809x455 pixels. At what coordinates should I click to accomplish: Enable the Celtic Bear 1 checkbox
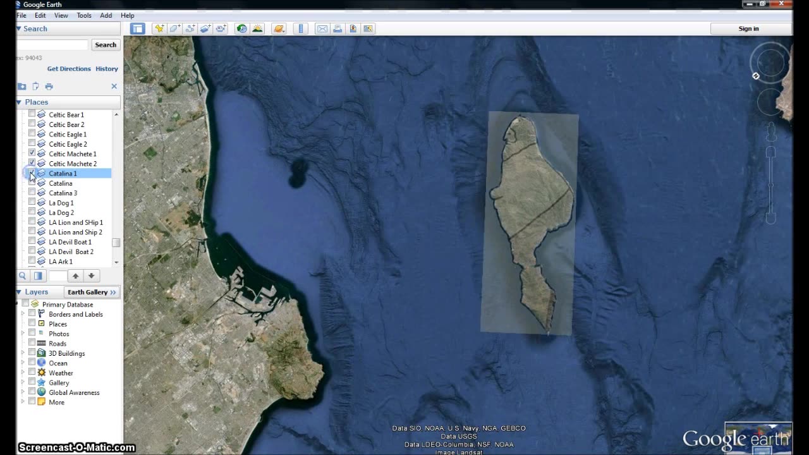[x=32, y=114]
